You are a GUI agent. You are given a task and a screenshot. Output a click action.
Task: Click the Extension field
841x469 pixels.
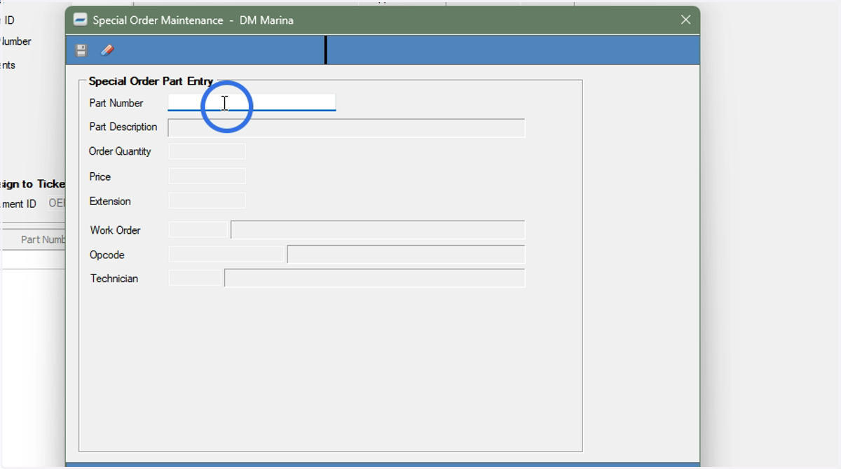(207, 201)
